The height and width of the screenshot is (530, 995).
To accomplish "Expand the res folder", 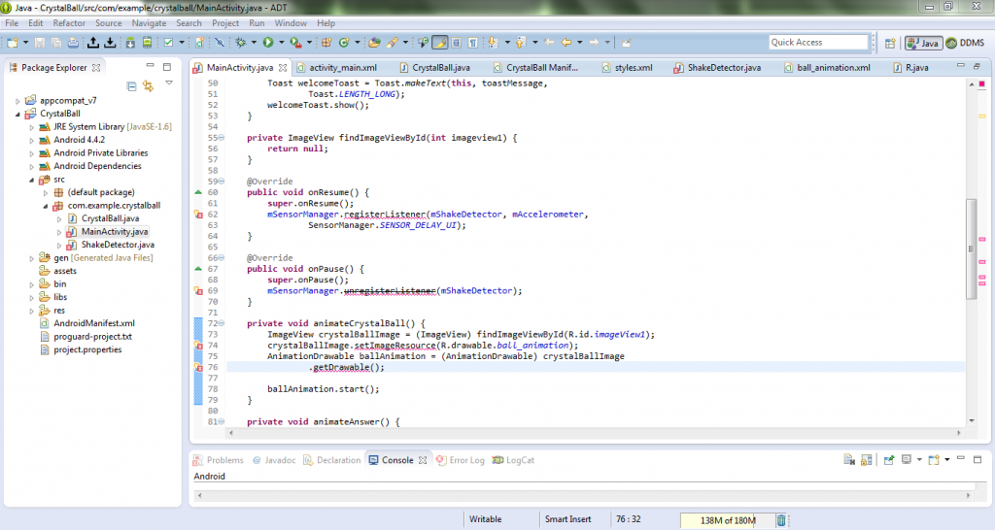I will [31, 311].
